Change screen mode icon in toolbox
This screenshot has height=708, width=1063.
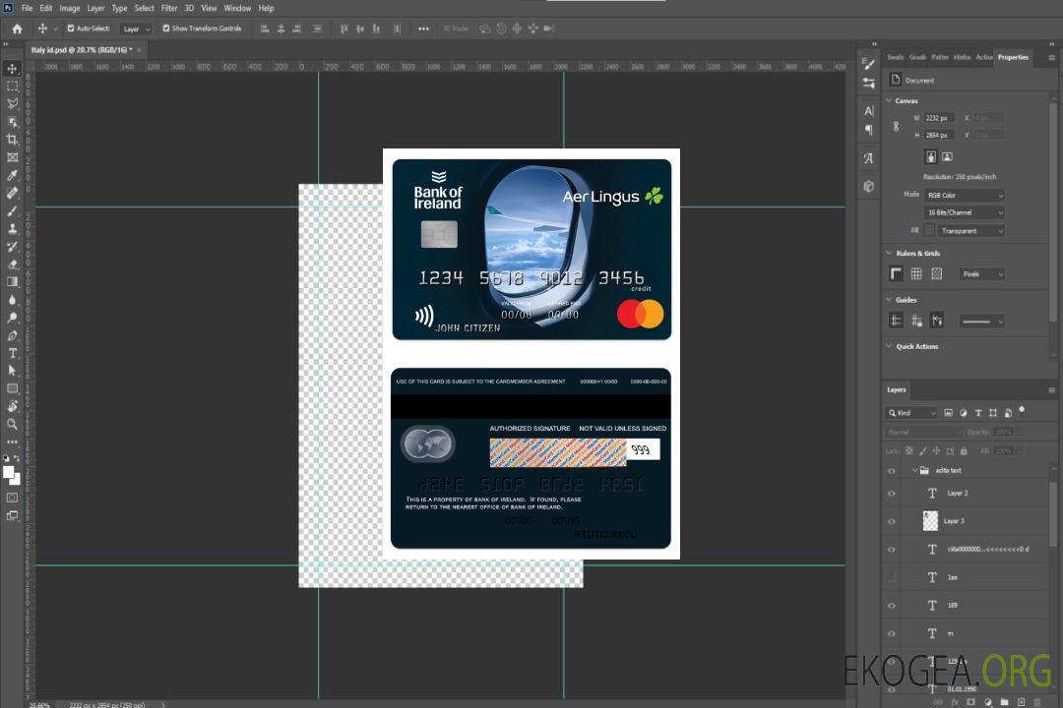(12, 515)
